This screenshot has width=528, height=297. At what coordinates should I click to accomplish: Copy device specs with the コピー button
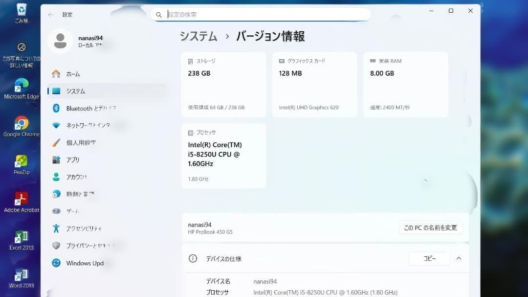pos(429,258)
